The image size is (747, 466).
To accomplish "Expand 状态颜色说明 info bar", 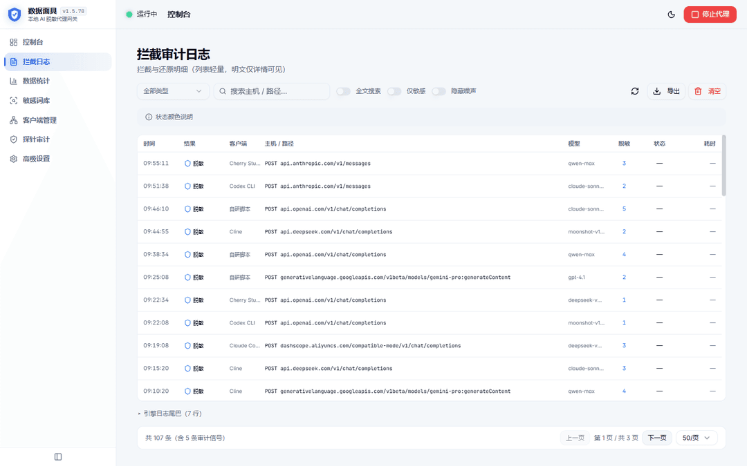I will pos(431,117).
